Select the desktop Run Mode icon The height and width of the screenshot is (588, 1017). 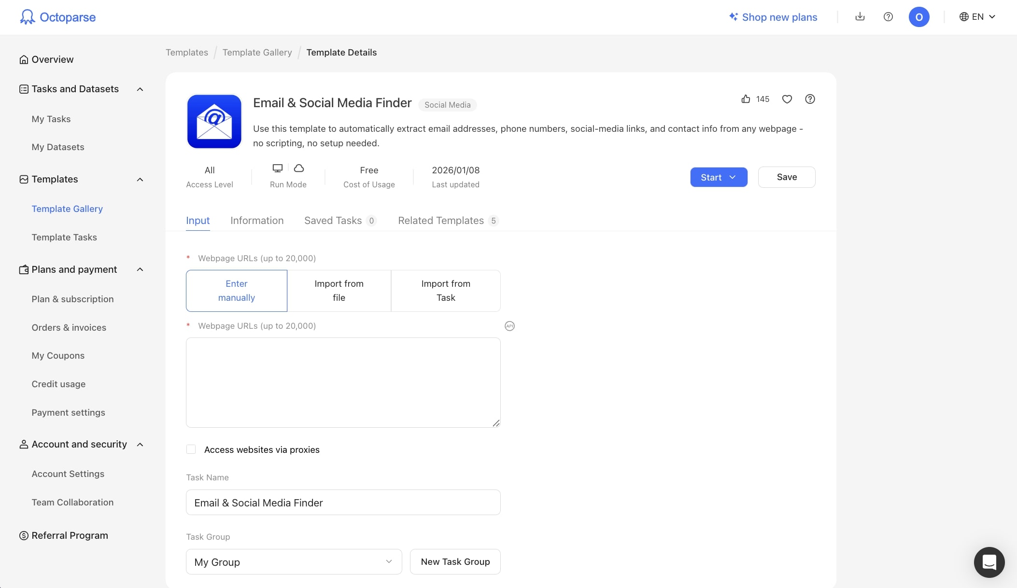pos(277,168)
